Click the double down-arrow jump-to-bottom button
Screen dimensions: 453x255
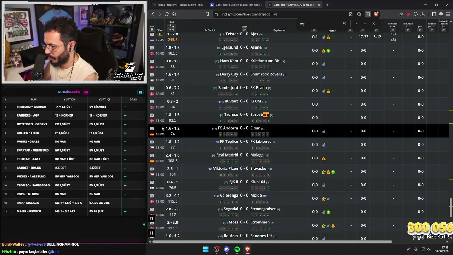pos(151,233)
